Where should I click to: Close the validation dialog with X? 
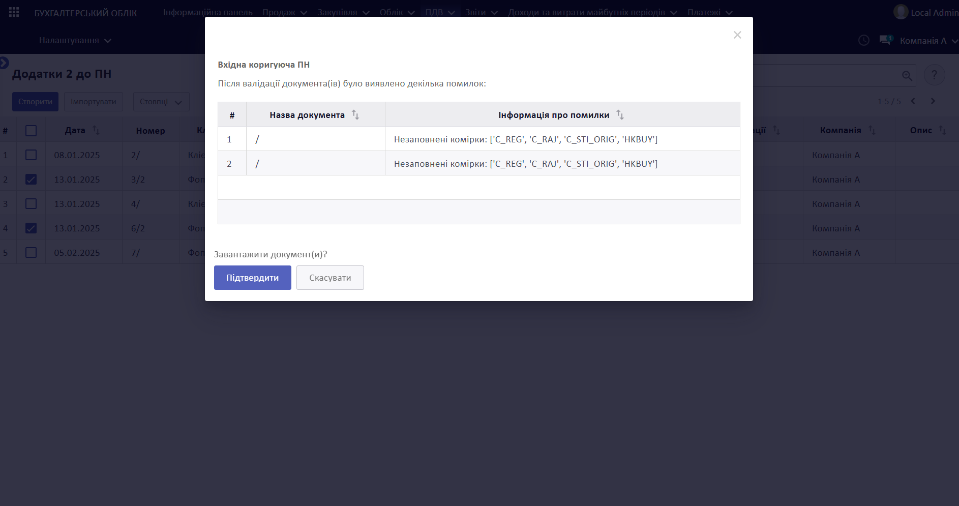(x=737, y=35)
